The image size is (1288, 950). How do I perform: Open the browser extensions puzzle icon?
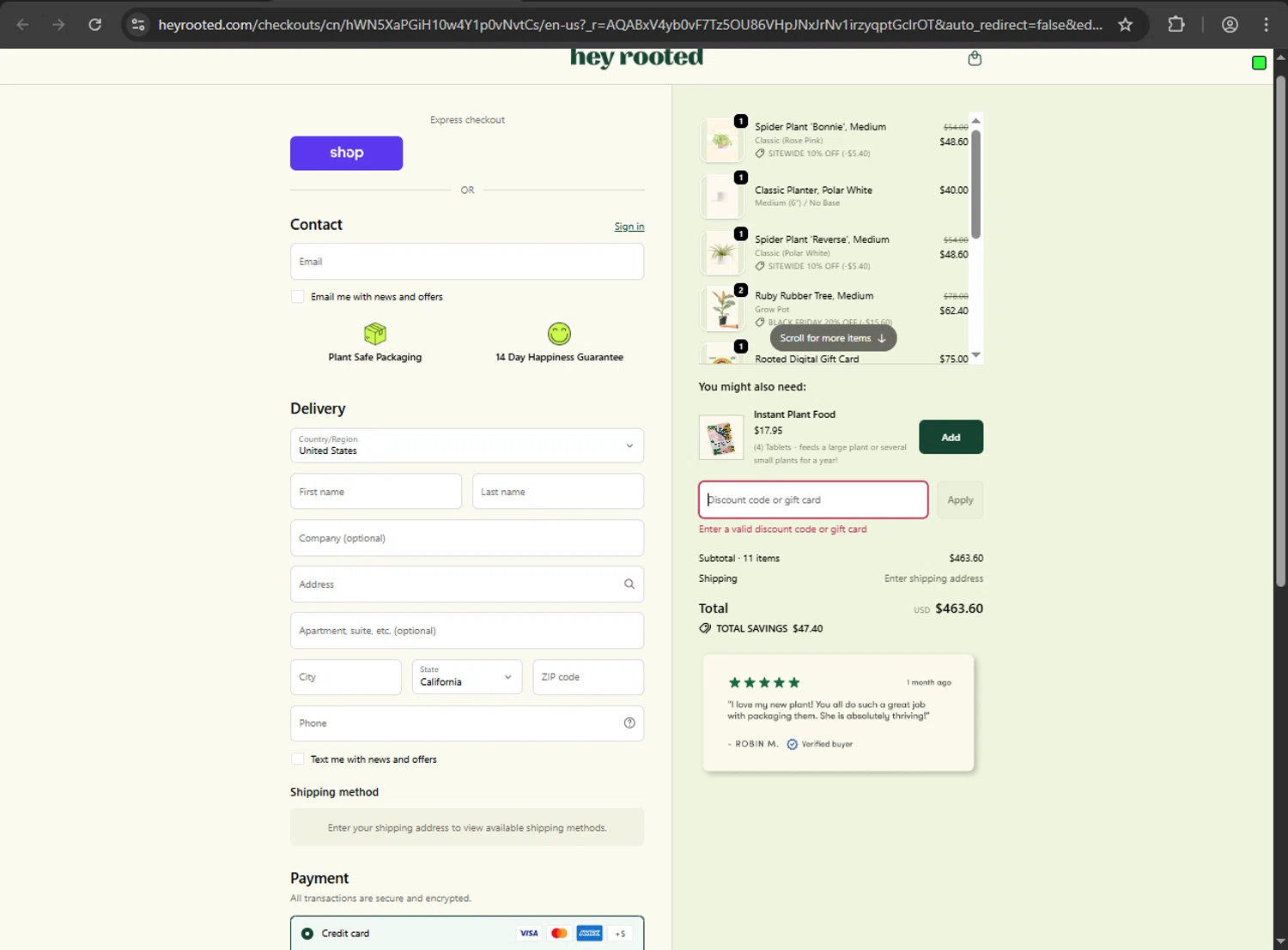(1176, 25)
